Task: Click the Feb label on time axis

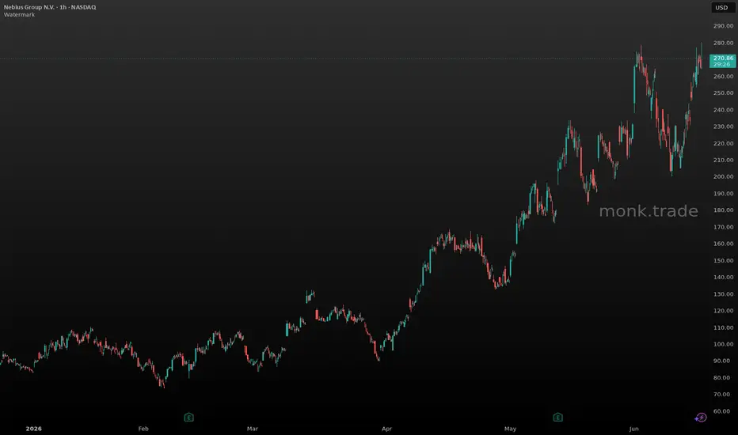Action: click(143, 429)
